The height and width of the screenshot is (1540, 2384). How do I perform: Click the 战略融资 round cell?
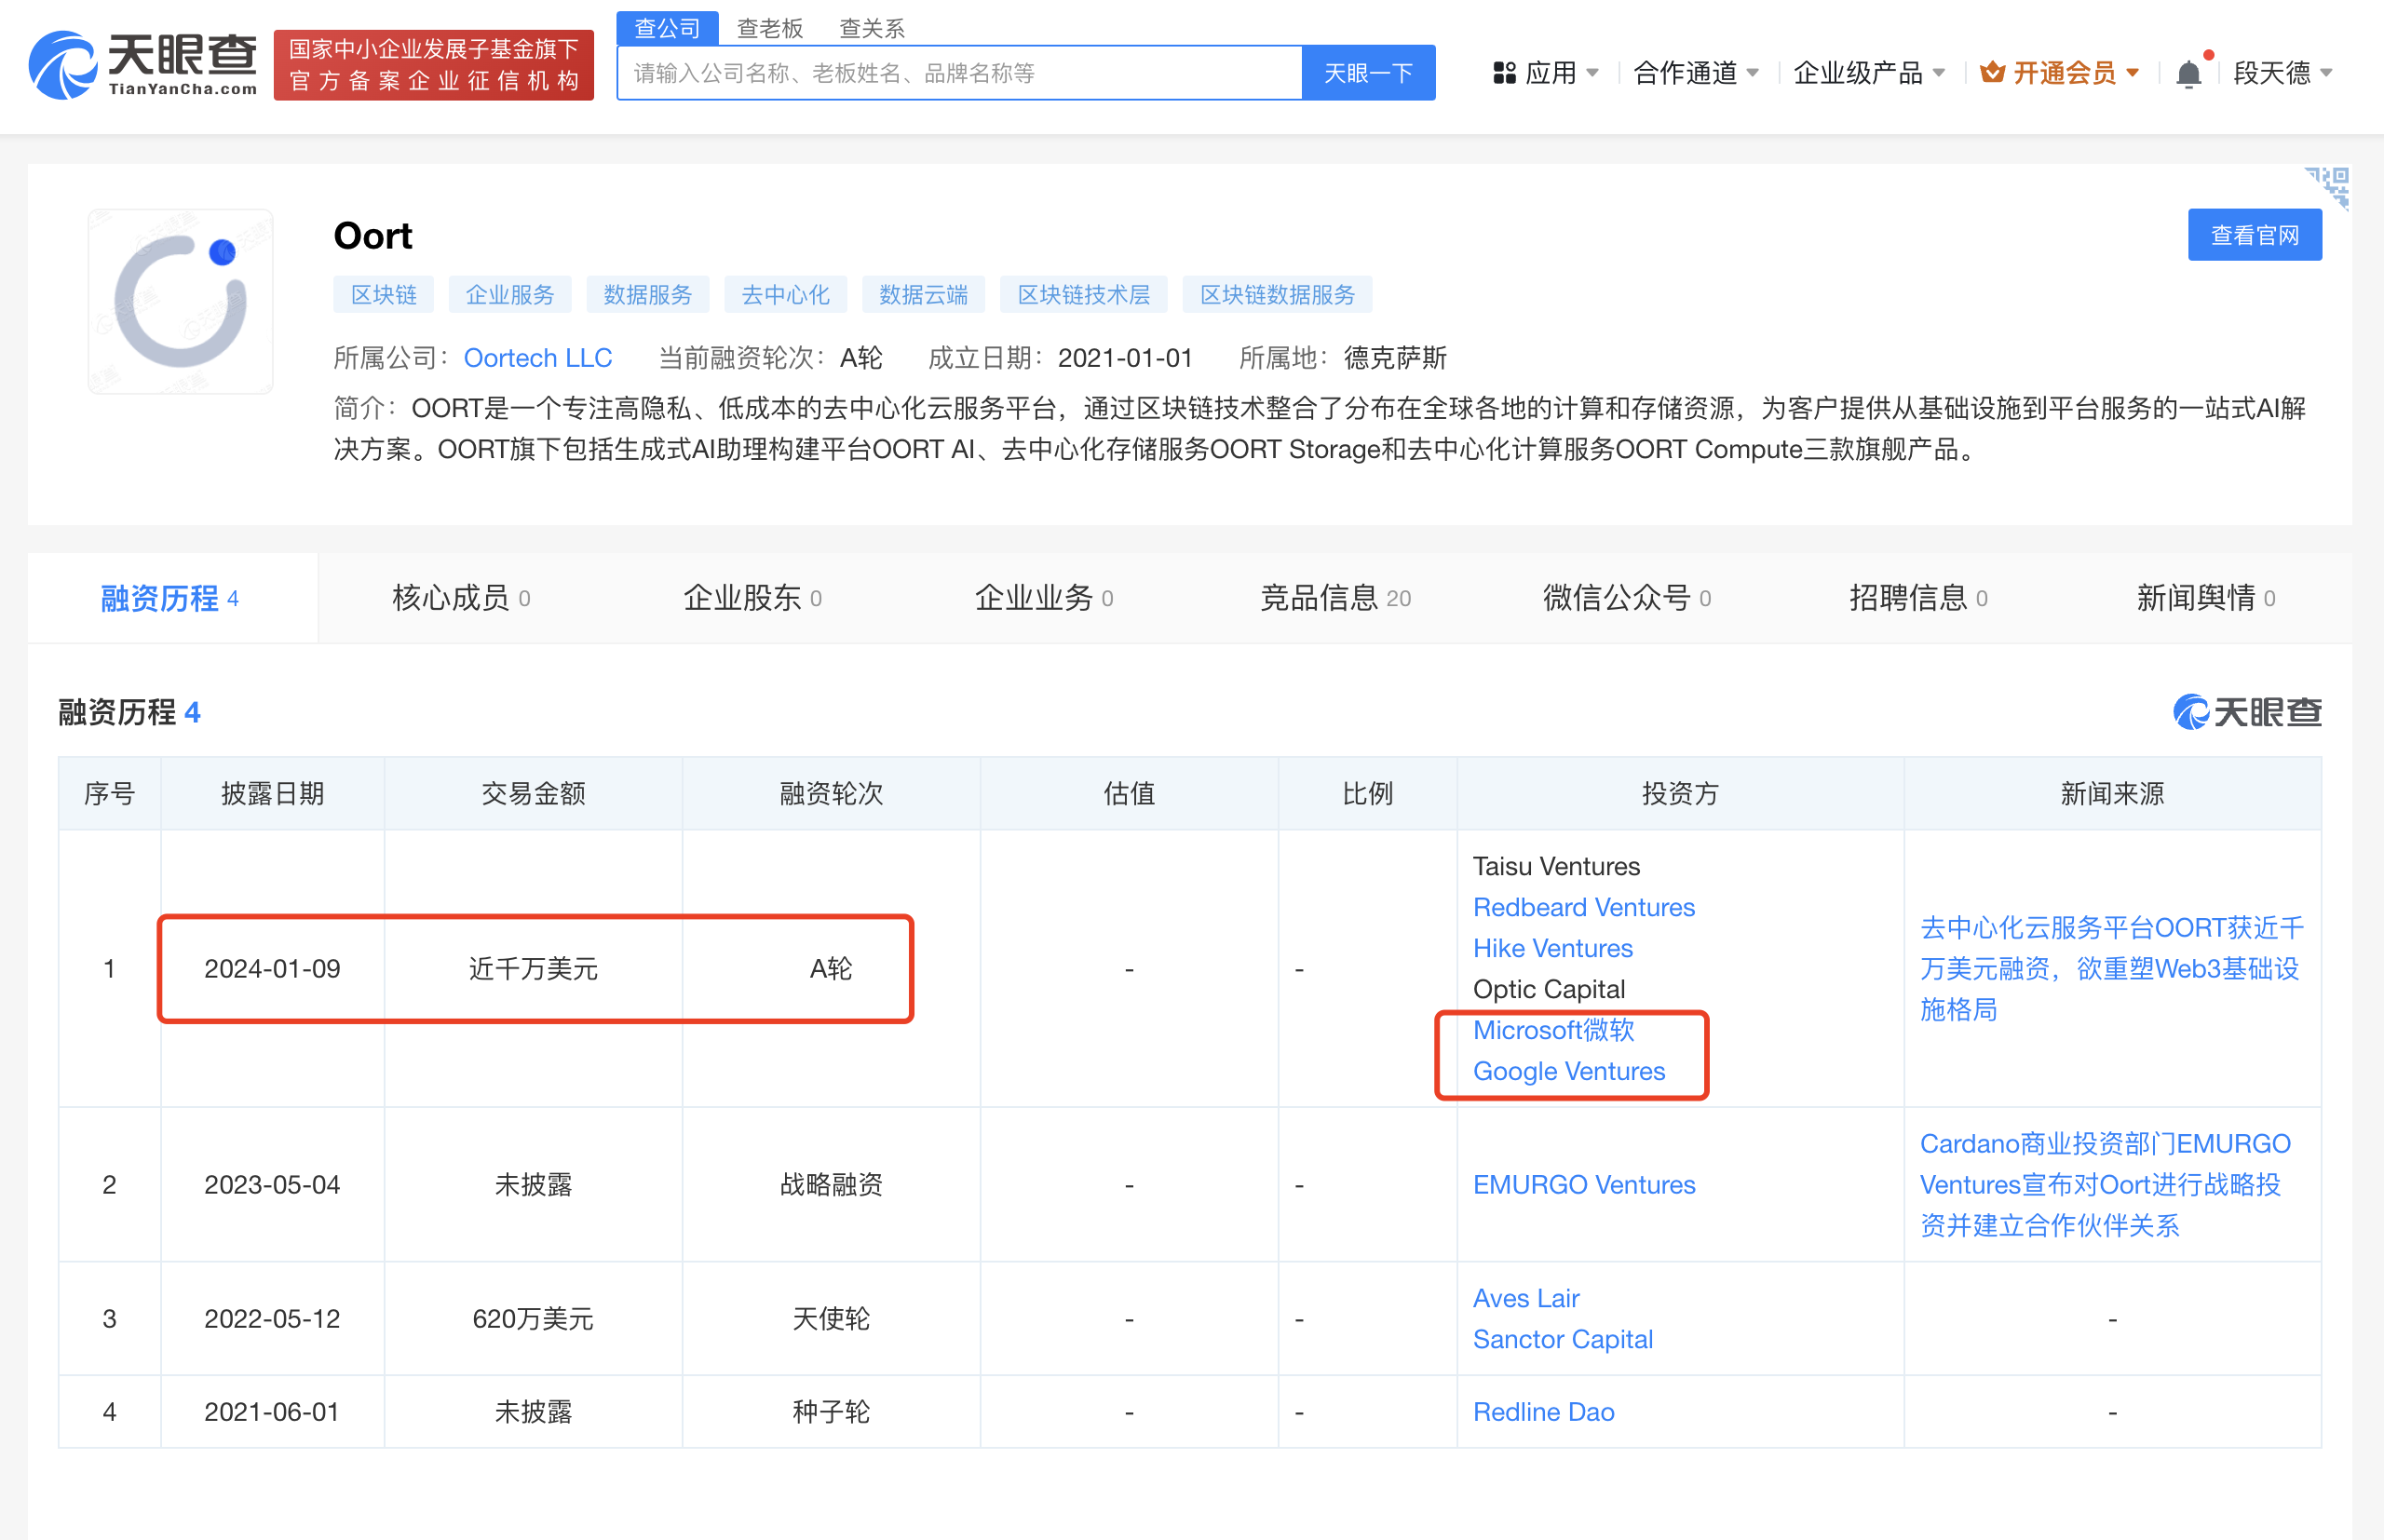click(x=831, y=1185)
